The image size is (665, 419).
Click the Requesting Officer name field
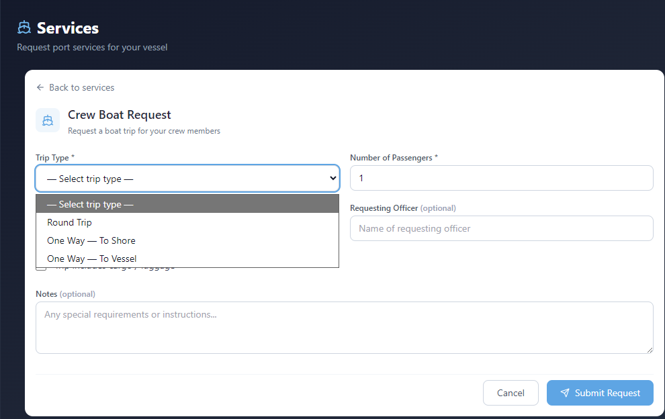pyautogui.click(x=501, y=228)
